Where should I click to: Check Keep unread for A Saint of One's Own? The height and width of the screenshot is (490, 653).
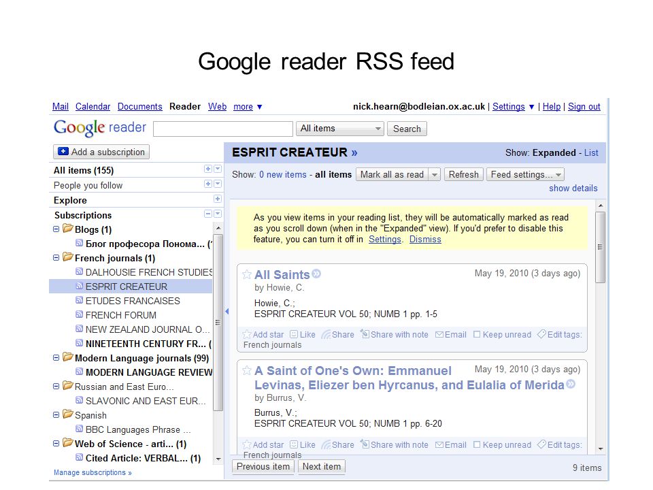(x=478, y=445)
